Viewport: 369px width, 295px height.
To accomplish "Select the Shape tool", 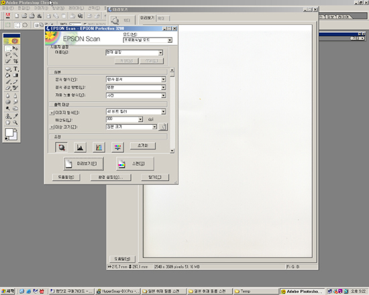I will click(x=8, y=69).
